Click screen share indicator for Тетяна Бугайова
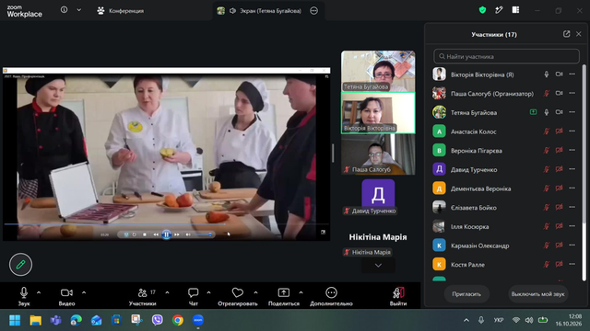Image resolution: width=590 pixels, height=331 pixels. click(x=533, y=112)
